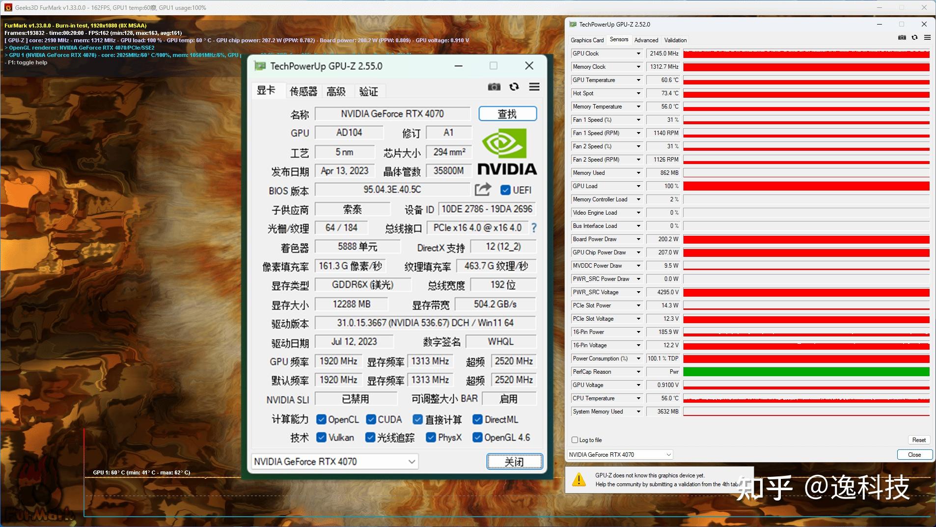The width and height of the screenshot is (936, 527).
Task: Click the BIOS export share icon
Action: pyautogui.click(x=483, y=190)
